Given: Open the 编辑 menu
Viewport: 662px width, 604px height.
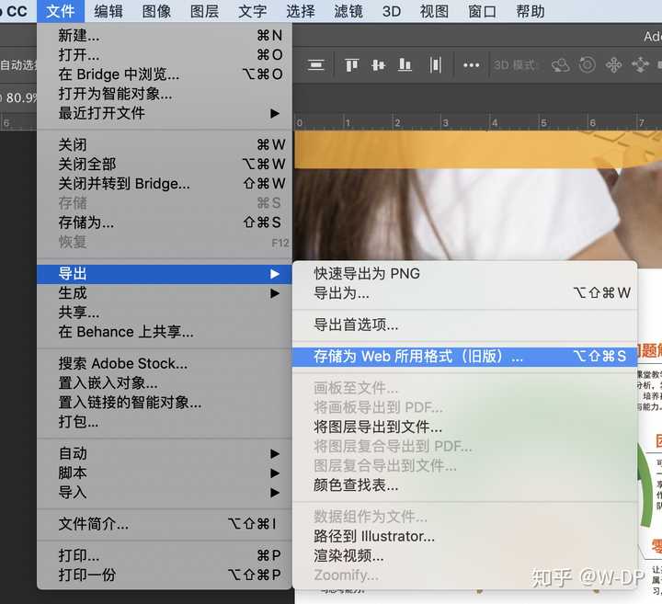Looking at the screenshot, I should click(x=108, y=11).
